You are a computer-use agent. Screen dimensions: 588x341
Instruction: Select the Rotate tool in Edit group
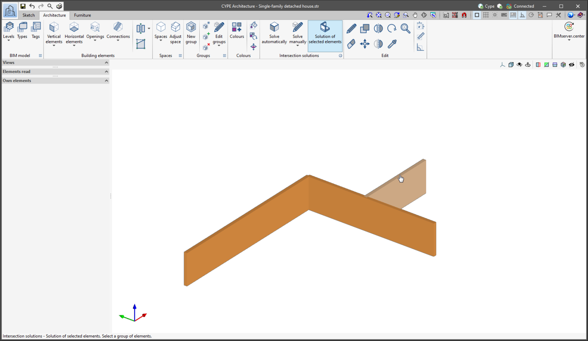pyautogui.click(x=392, y=29)
